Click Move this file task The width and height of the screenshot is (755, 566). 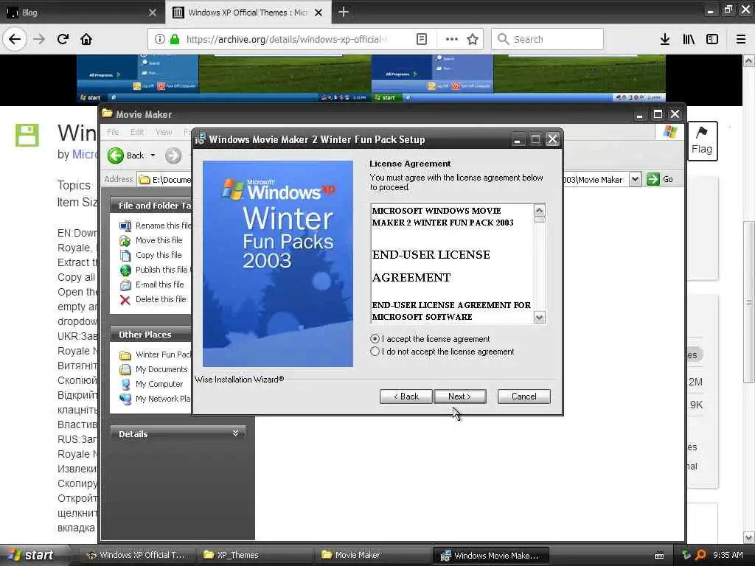tap(151, 240)
